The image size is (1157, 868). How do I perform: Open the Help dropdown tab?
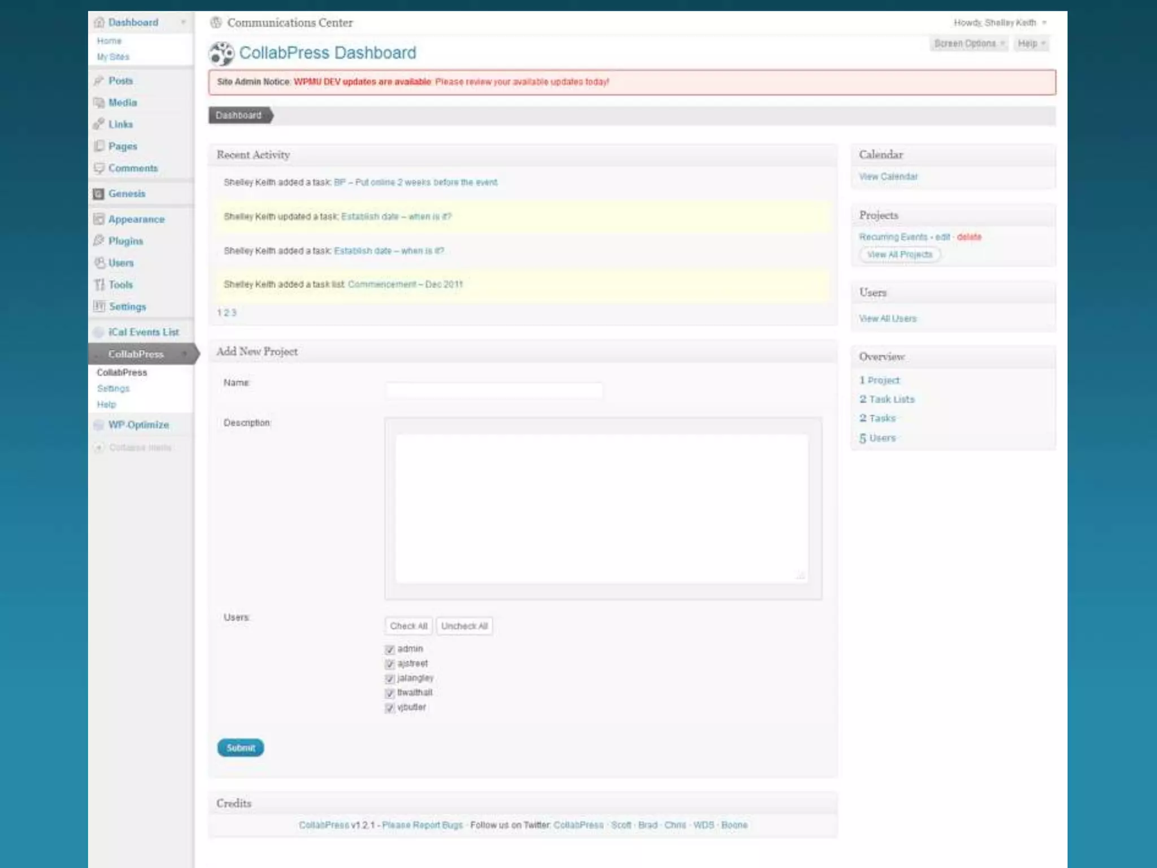pos(1031,44)
